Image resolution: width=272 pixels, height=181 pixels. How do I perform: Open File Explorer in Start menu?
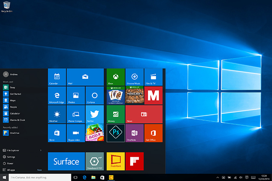(11, 150)
